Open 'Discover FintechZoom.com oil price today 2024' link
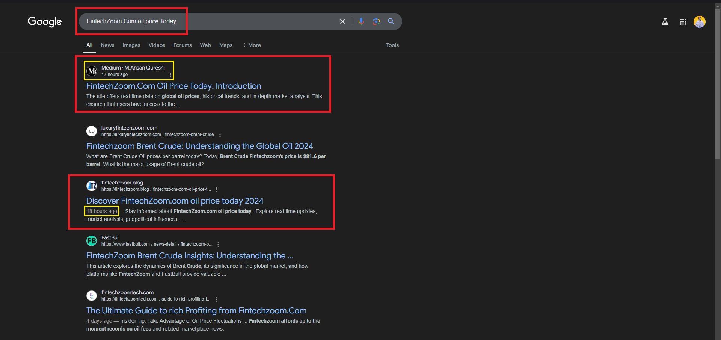The height and width of the screenshot is (340, 721). coord(175,201)
